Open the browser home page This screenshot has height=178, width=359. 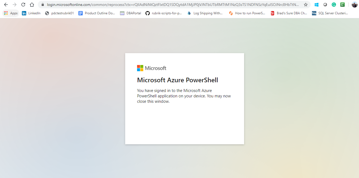pos(32,5)
